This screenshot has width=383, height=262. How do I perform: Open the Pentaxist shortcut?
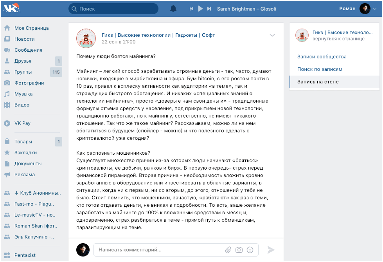25,255
